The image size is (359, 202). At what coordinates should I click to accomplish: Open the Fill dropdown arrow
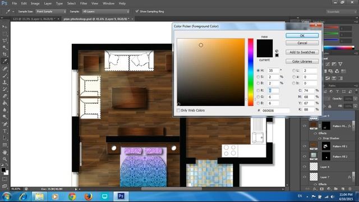(x=355, y=106)
